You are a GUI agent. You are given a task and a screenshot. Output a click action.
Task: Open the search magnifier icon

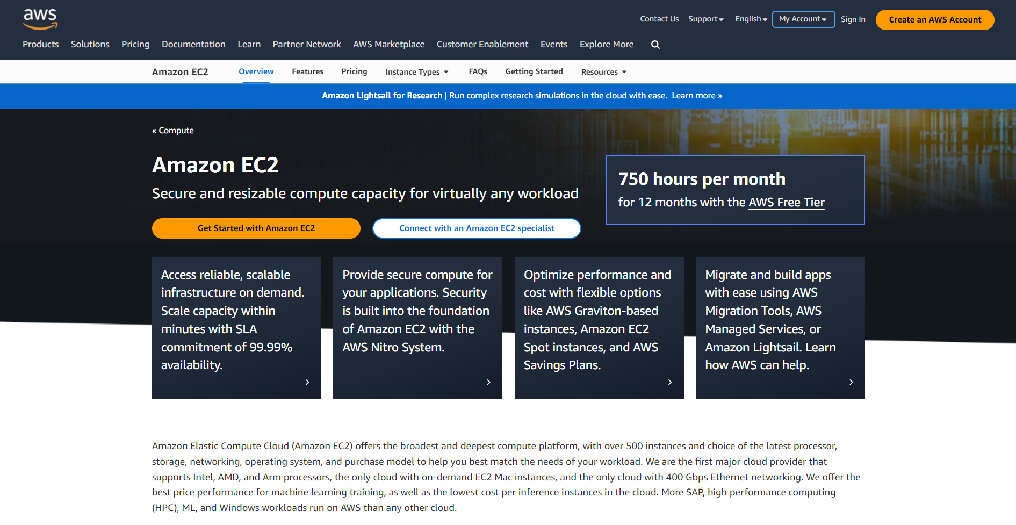click(655, 45)
